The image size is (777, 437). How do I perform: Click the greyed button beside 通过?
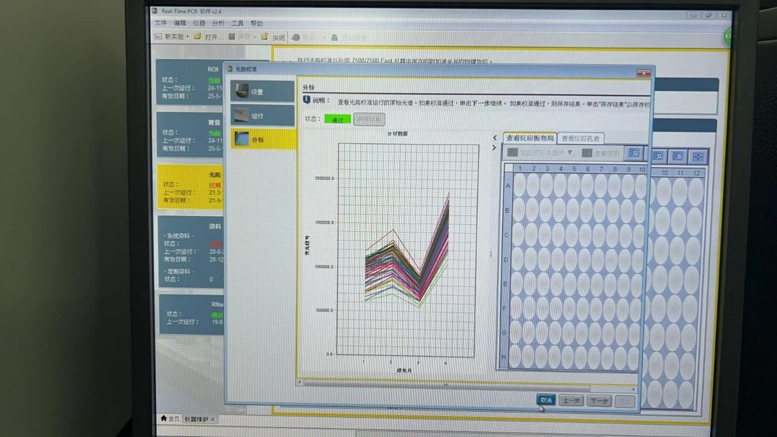(x=369, y=119)
